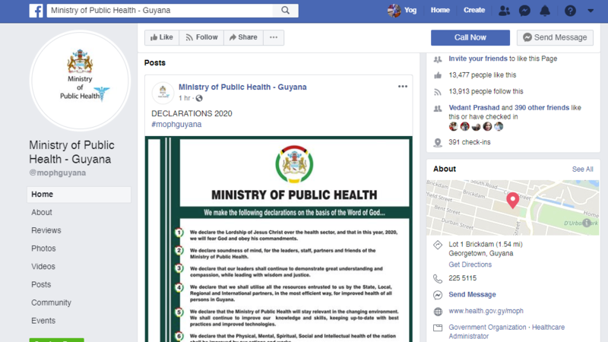The image size is (608, 342).
Task: Open Events in page sidebar
Action: pyautogui.click(x=43, y=321)
